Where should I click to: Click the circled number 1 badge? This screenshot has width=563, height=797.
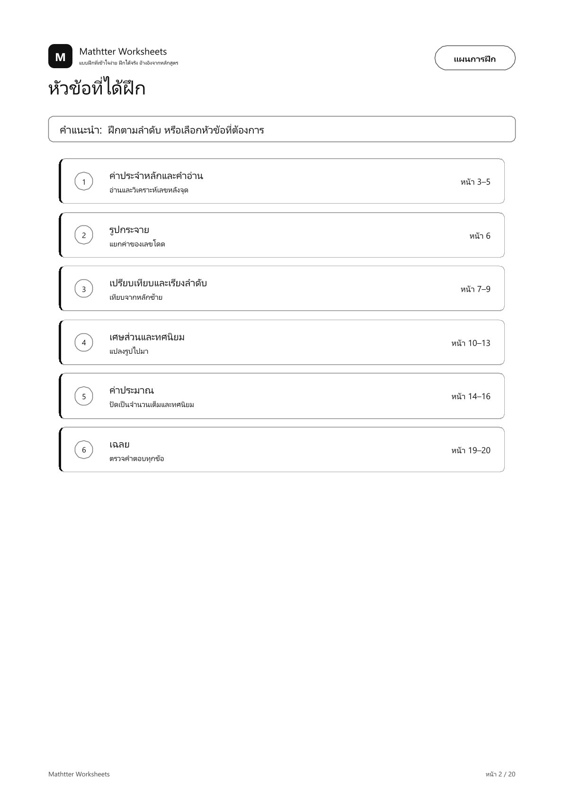[x=84, y=181]
